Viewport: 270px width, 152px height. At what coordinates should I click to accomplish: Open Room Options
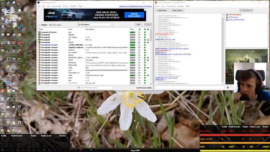[x=177, y=11]
